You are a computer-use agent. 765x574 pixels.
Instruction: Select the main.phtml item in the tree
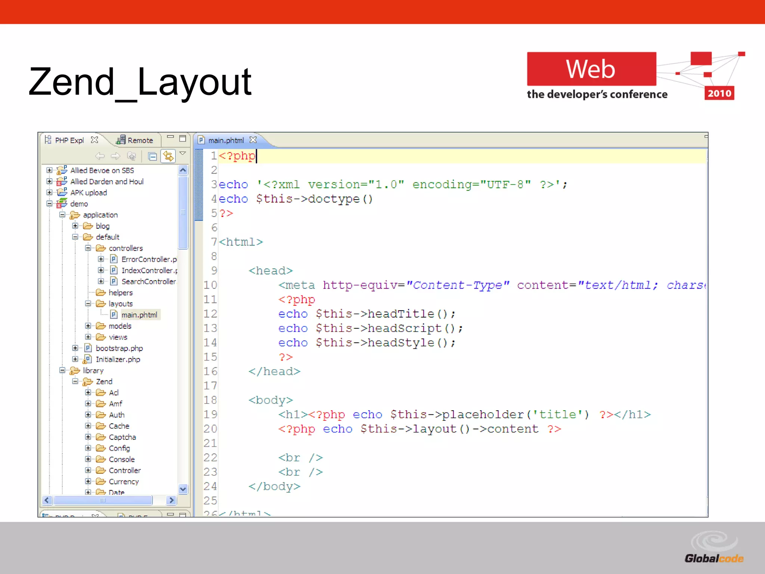click(x=139, y=315)
